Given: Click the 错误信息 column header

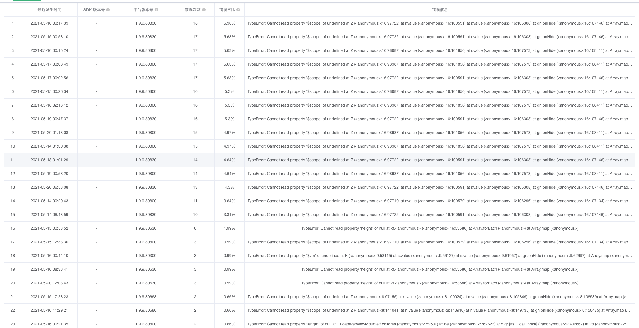Looking at the screenshot, I should (439, 10).
